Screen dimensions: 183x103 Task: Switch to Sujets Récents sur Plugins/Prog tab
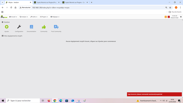47,2
